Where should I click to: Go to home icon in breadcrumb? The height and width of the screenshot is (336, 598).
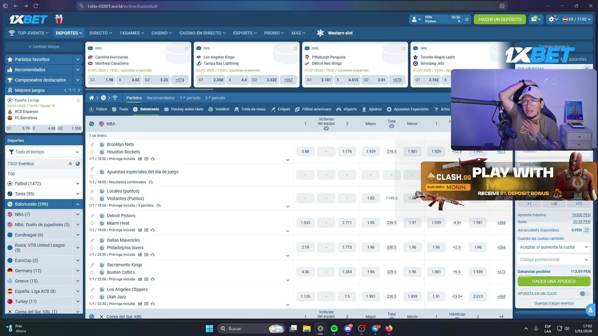coord(92,98)
